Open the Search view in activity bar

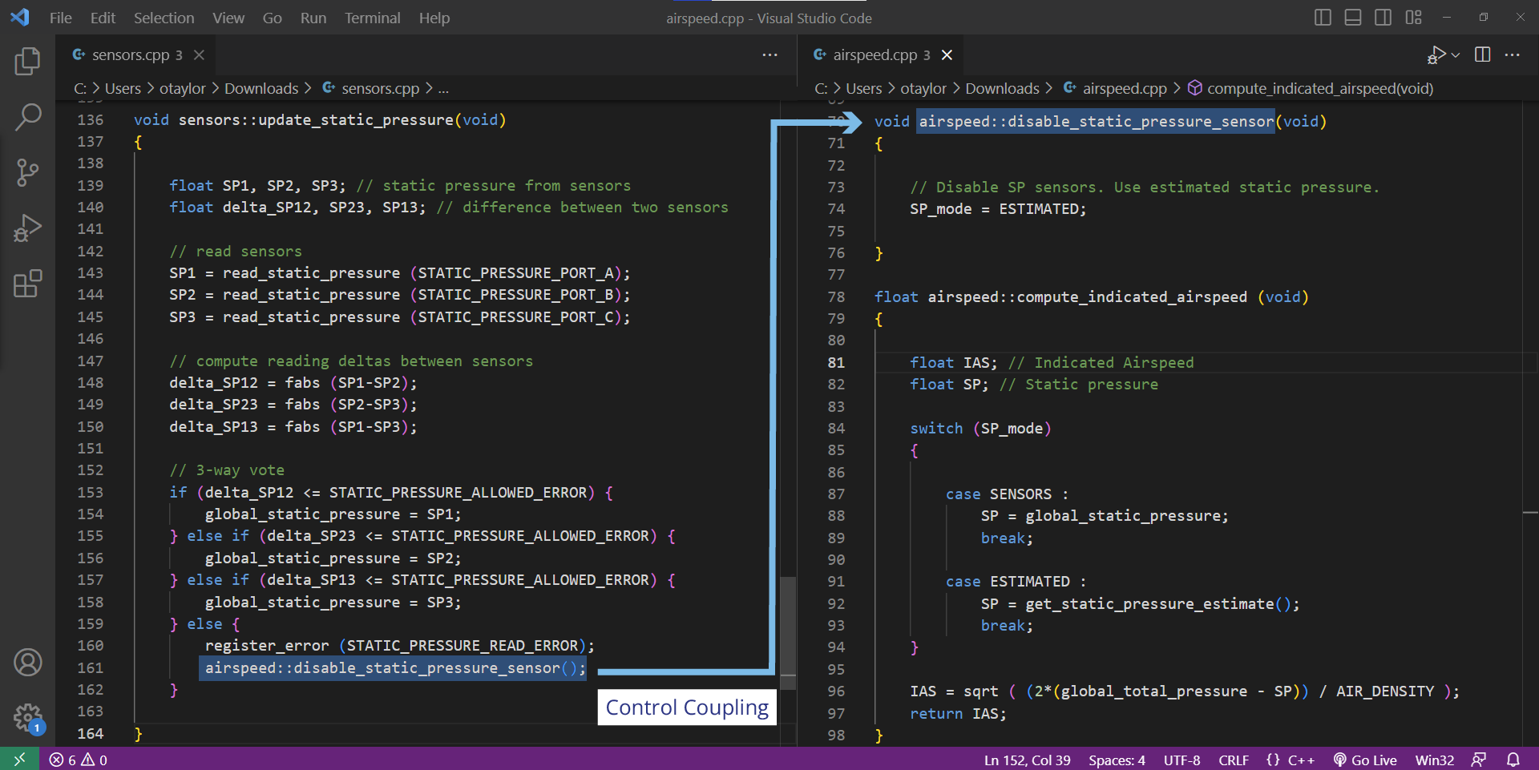click(27, 117)
